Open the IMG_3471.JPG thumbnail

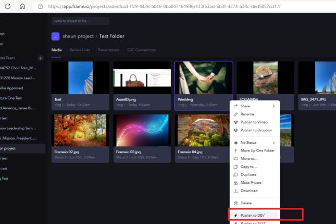pyautogui.click(x=317, y=78)
